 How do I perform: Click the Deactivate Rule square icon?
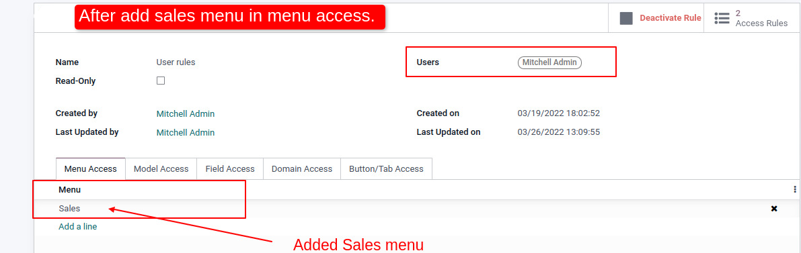625,18
